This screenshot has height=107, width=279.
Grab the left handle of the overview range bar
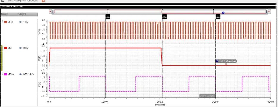click(53, 12)
